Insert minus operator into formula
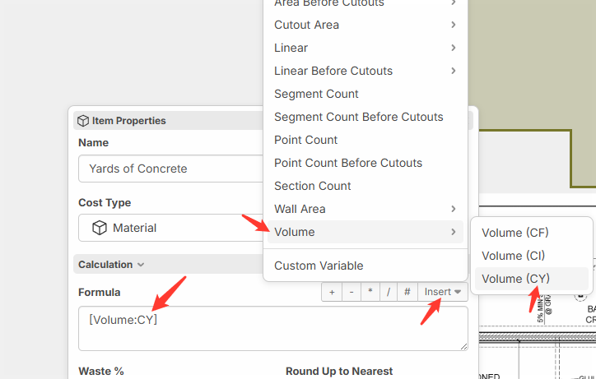 coord(352,292)
